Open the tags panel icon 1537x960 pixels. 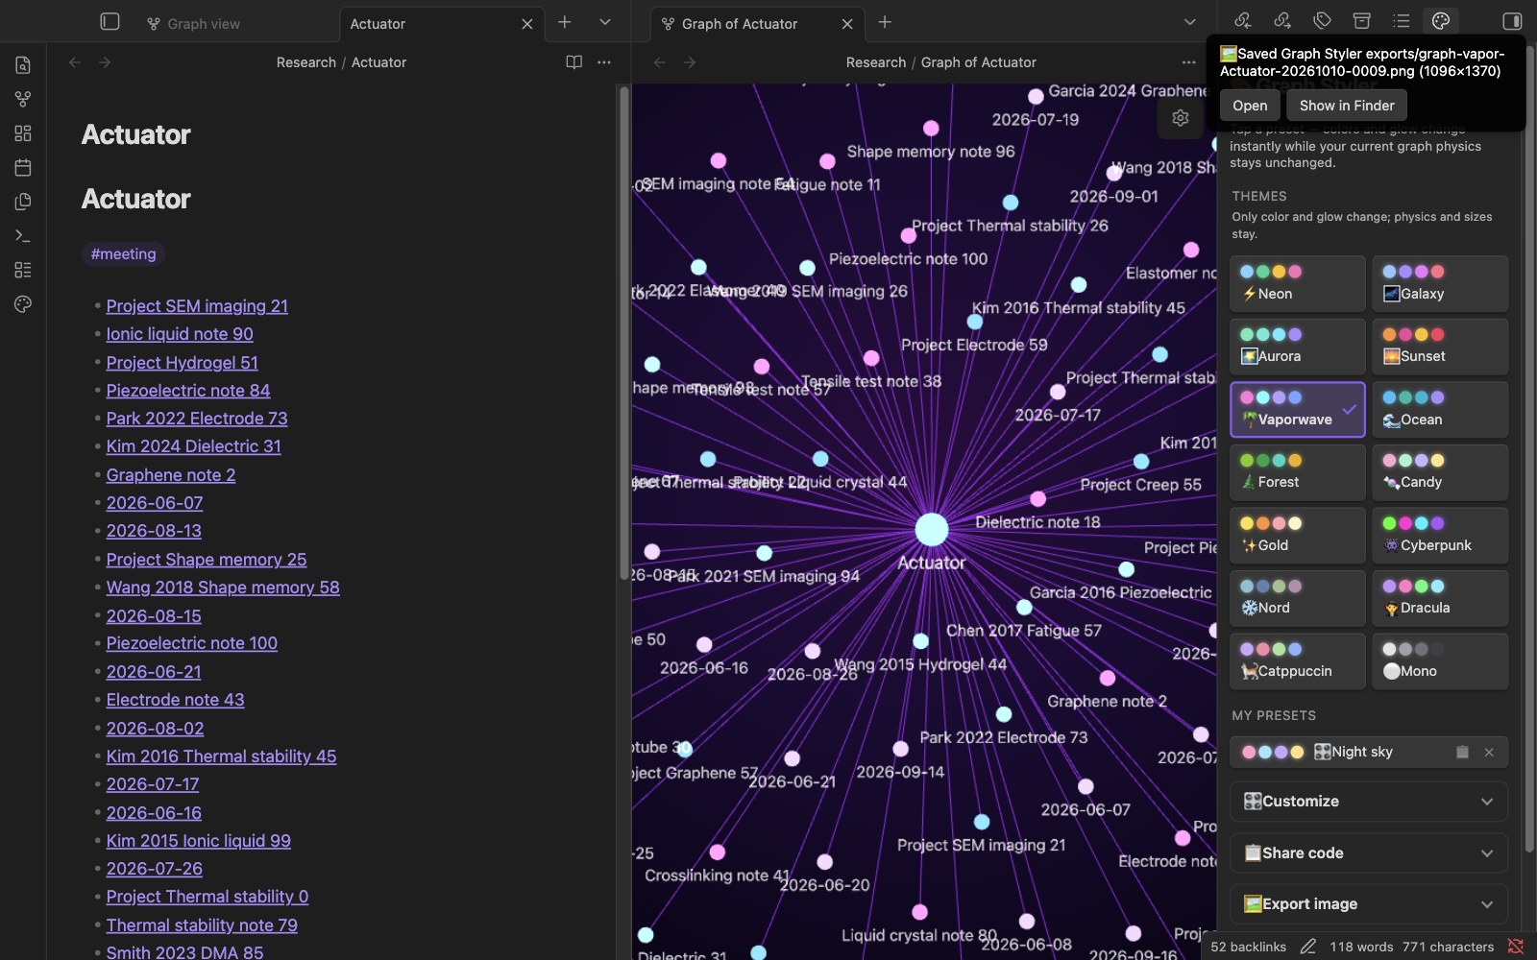[1322, 21]
